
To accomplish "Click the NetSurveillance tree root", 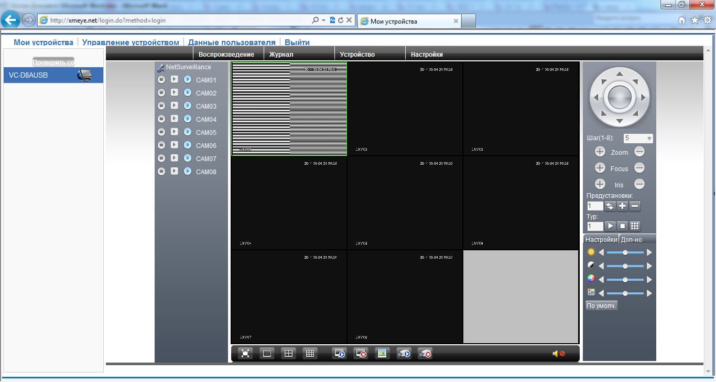I will [x=188, y=67].
